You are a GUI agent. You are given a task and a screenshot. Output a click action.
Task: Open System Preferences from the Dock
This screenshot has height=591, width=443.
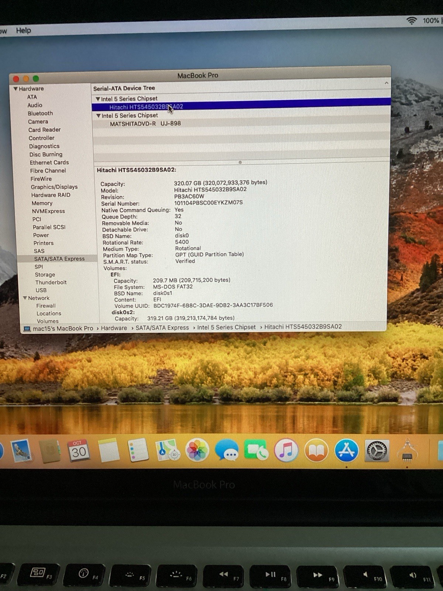tap(377, 450)
